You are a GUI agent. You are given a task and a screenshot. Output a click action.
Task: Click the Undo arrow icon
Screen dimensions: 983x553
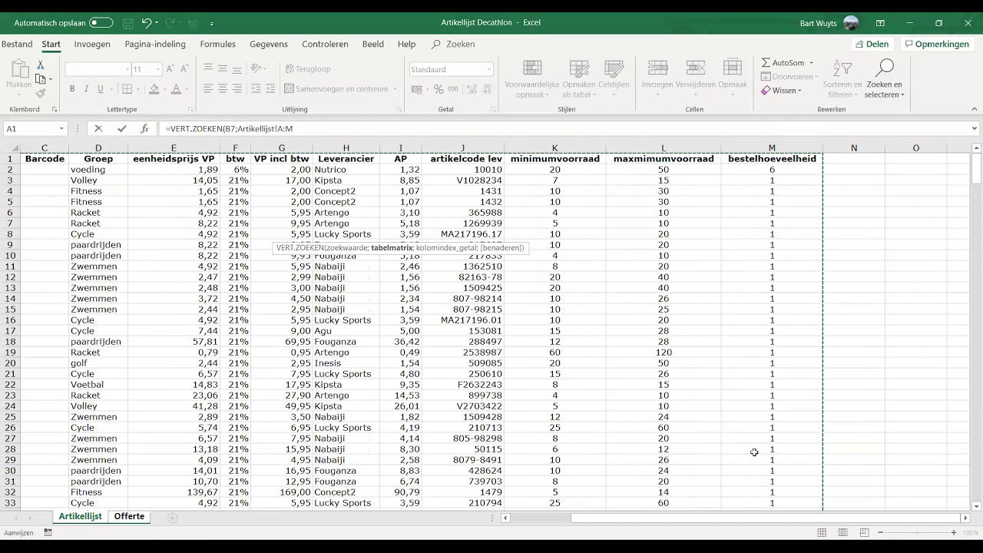[147, 23]
